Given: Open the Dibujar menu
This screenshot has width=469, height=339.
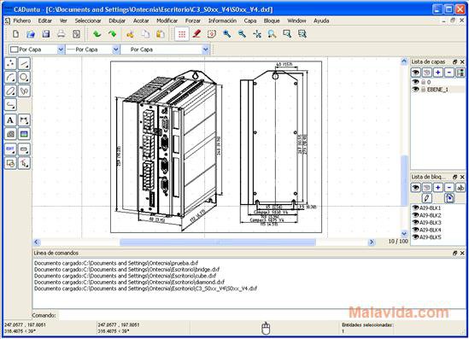Looking at the screenshot, I should pos(117,20).
